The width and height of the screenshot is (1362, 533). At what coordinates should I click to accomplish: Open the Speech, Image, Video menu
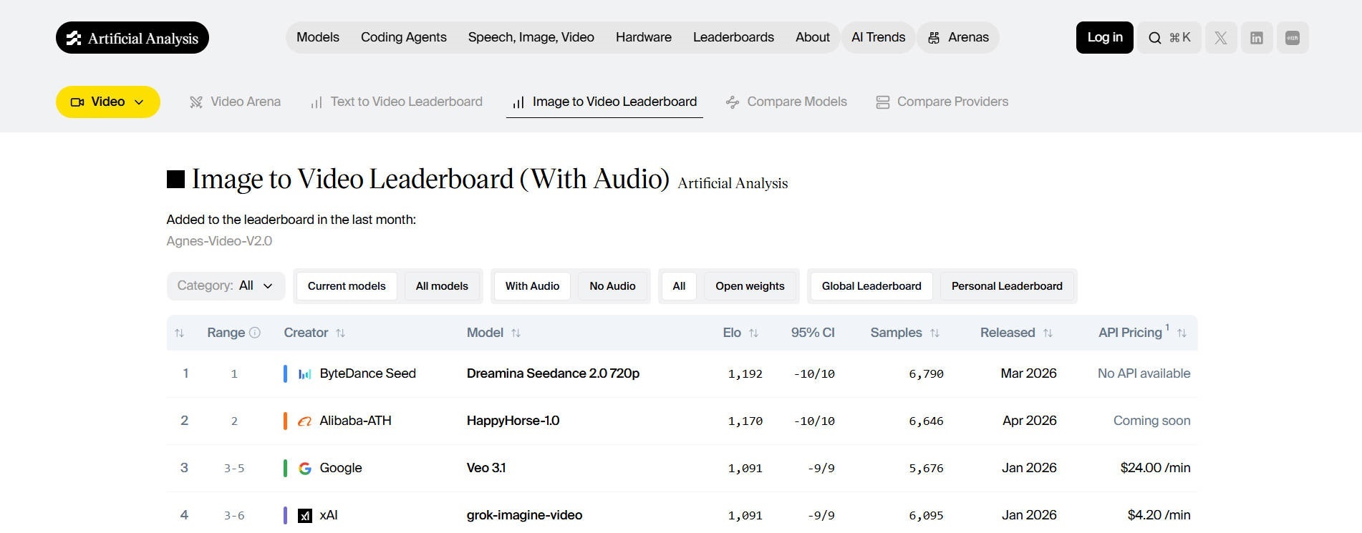point(531,37)
